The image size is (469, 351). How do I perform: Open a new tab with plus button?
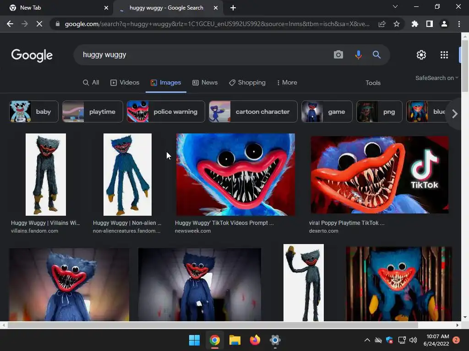tap(233, 8)
